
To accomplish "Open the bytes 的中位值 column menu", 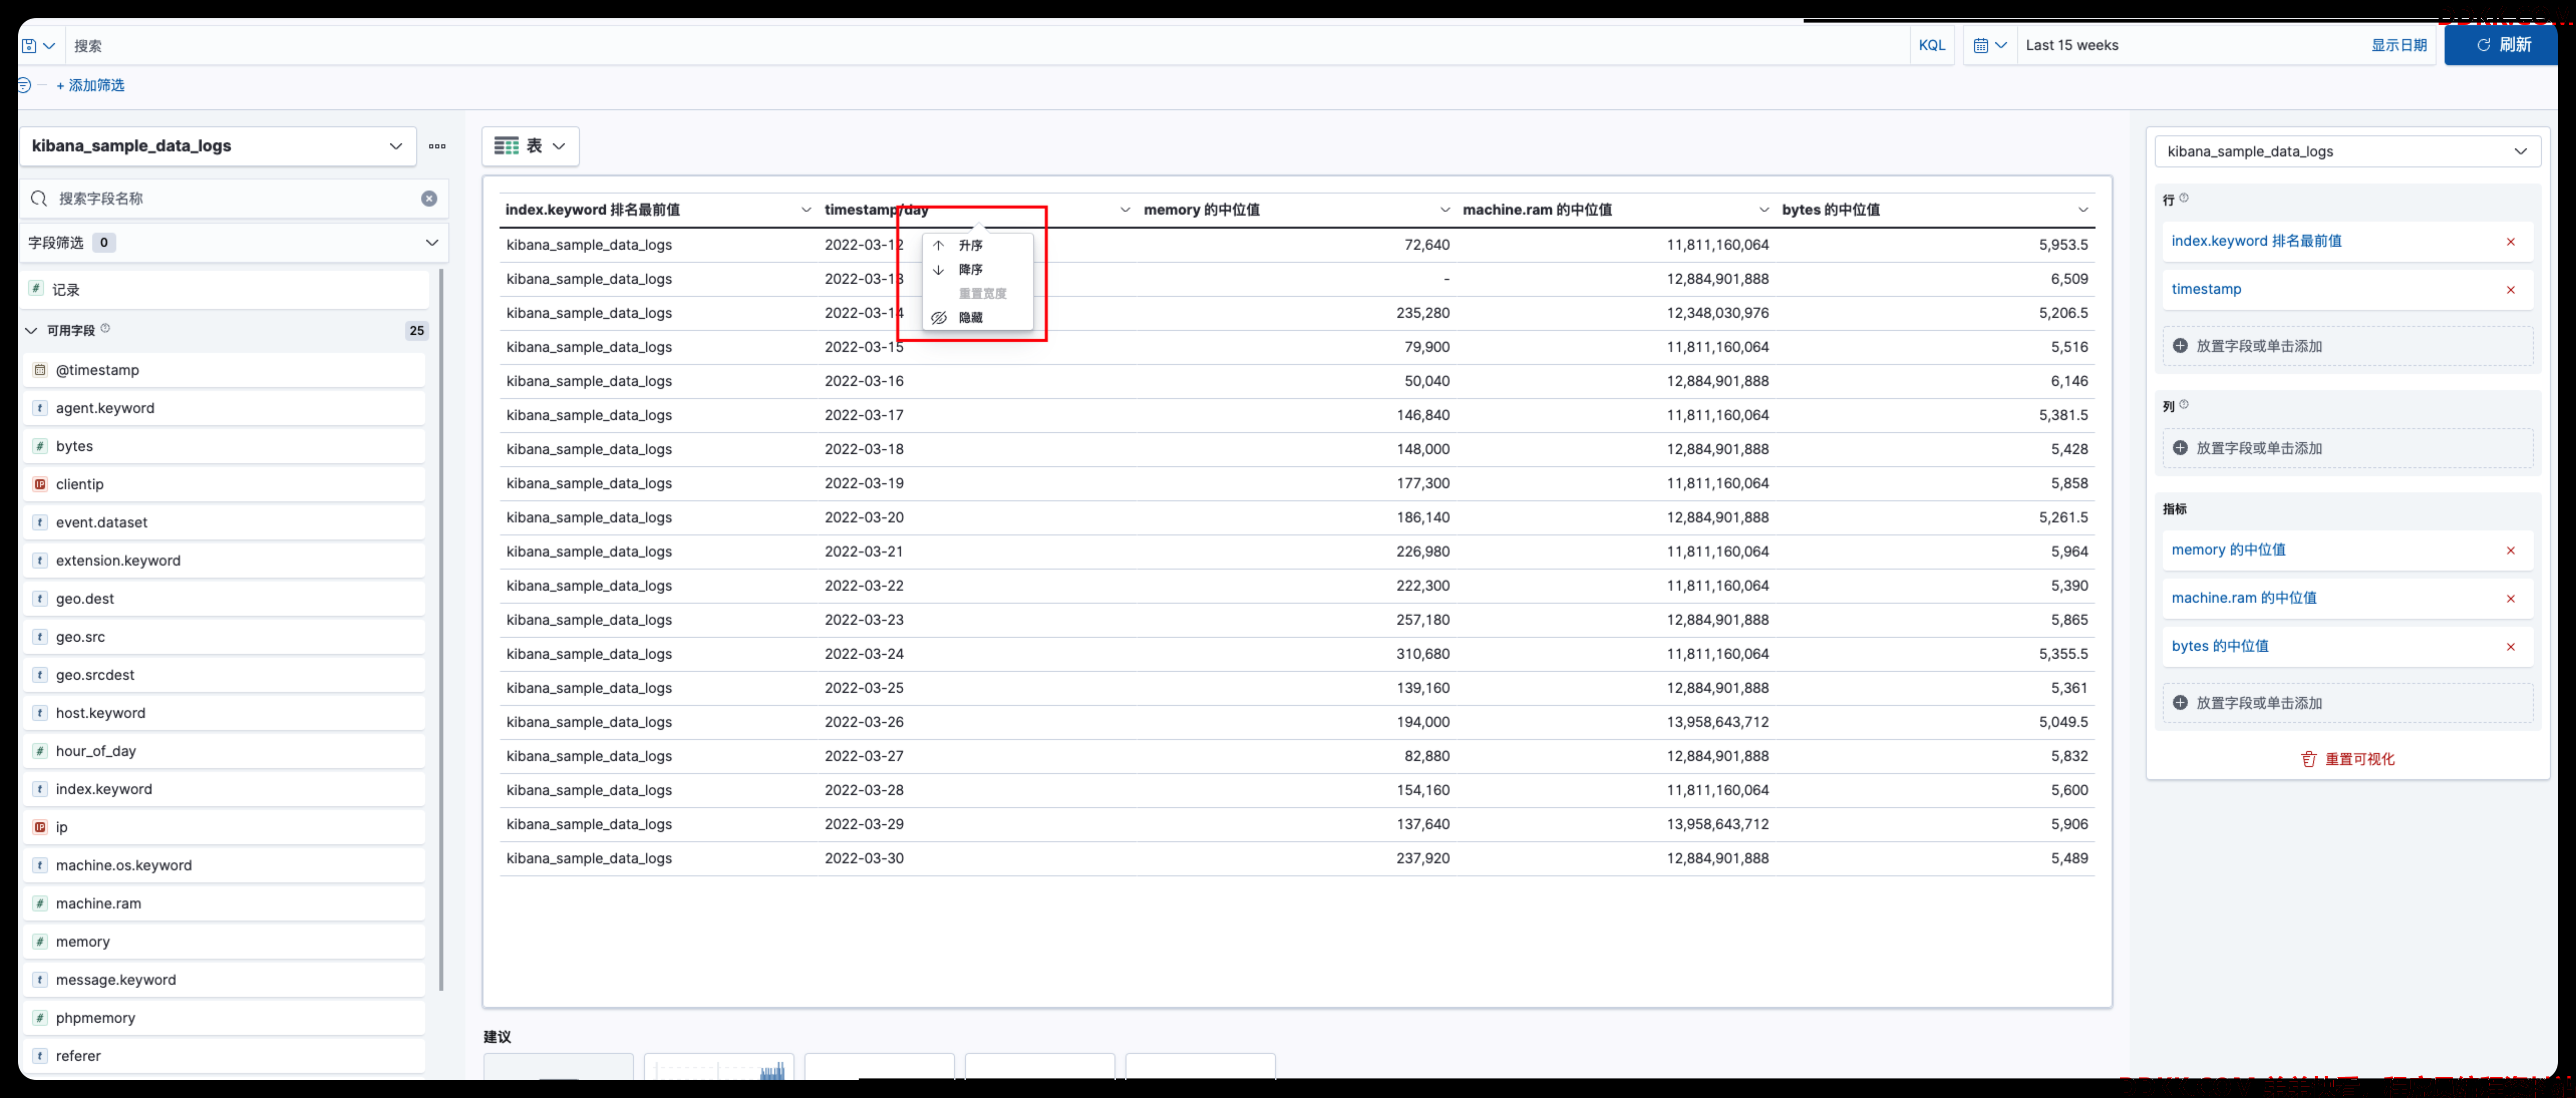I will click(2083, 210).
